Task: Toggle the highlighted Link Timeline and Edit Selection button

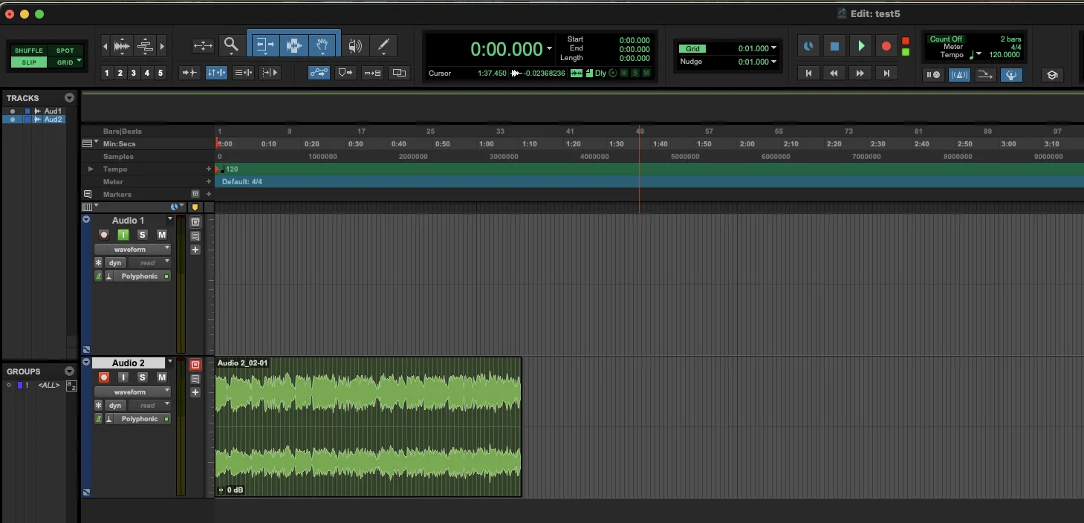Action: 217,73
